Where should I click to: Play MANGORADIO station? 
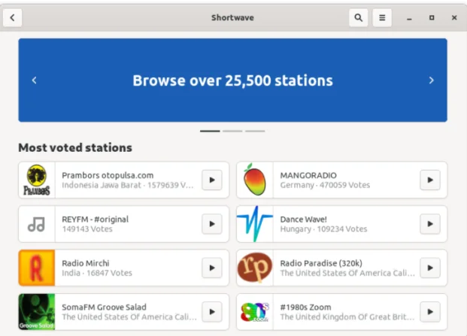click(429, 180)
